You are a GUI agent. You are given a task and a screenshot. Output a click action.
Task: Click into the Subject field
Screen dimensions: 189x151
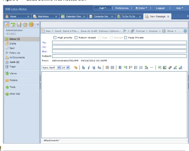[x=119, y=56]
